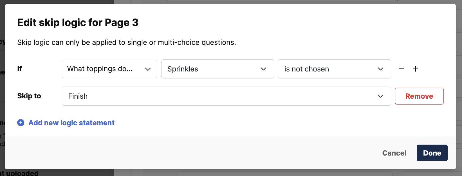Click the 'Edit skip logic for Page 3' heading

[78, 22]
